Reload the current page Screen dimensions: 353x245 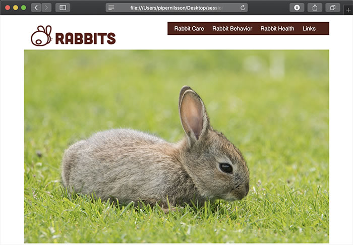(243, 8)
